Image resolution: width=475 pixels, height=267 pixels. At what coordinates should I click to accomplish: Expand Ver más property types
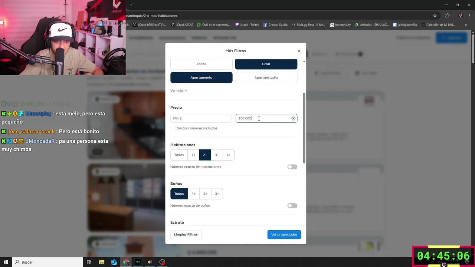tap(178, 91)
